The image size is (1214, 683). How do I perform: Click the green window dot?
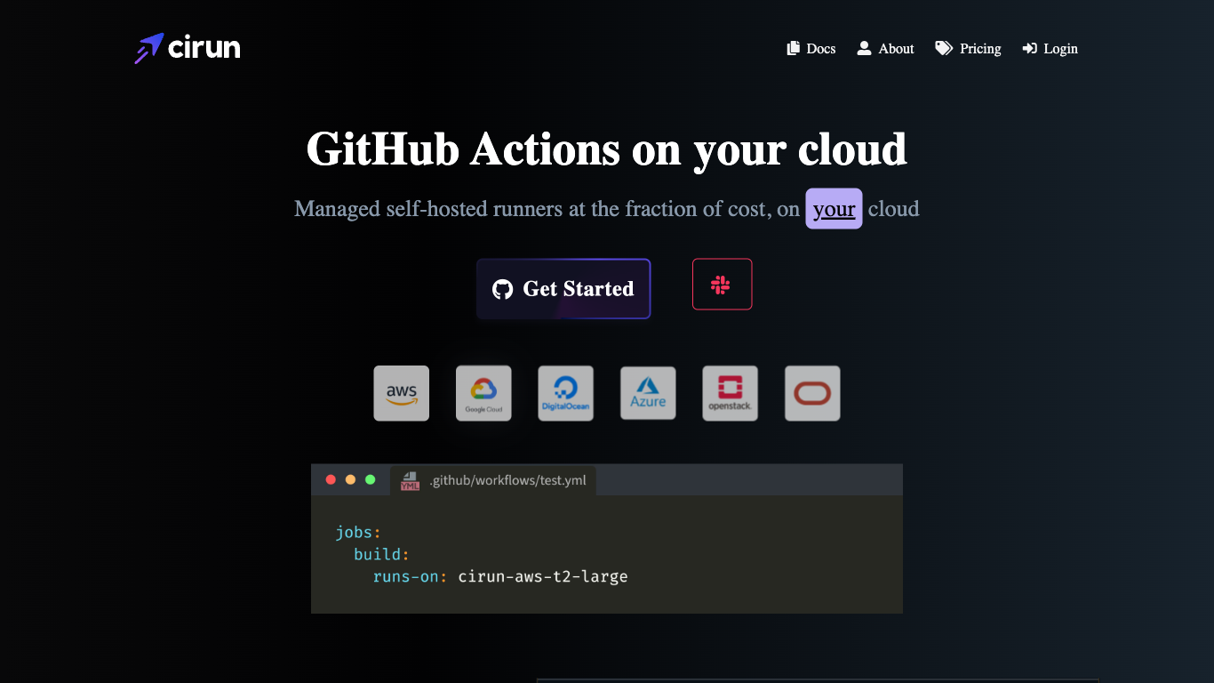click(x=371, y=479)
